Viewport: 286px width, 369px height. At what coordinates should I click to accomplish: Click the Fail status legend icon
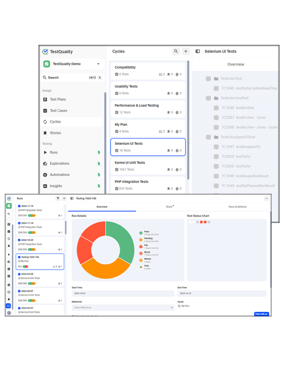[x=141, y=246]
